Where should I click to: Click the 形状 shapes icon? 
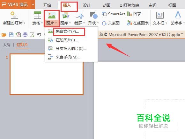click(x=94, y=15)
